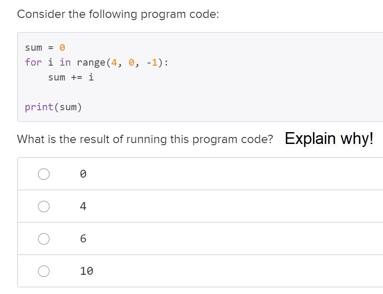
Task: Click the answer option labeled 0
Action: tap(83, 174)
